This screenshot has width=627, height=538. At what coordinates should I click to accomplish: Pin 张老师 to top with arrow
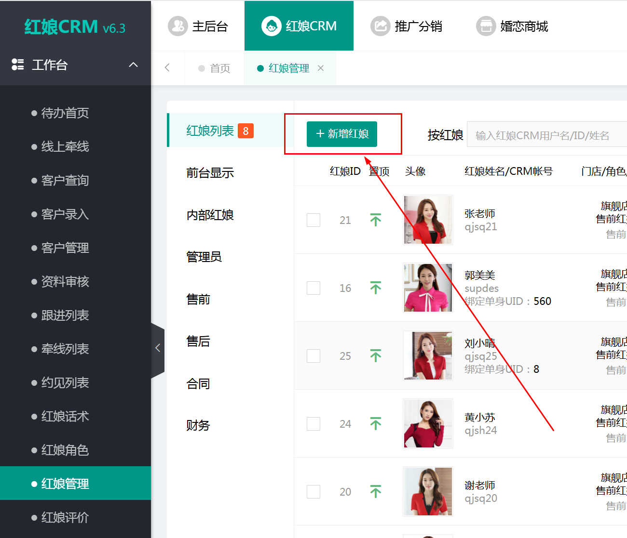pos(376,220)
